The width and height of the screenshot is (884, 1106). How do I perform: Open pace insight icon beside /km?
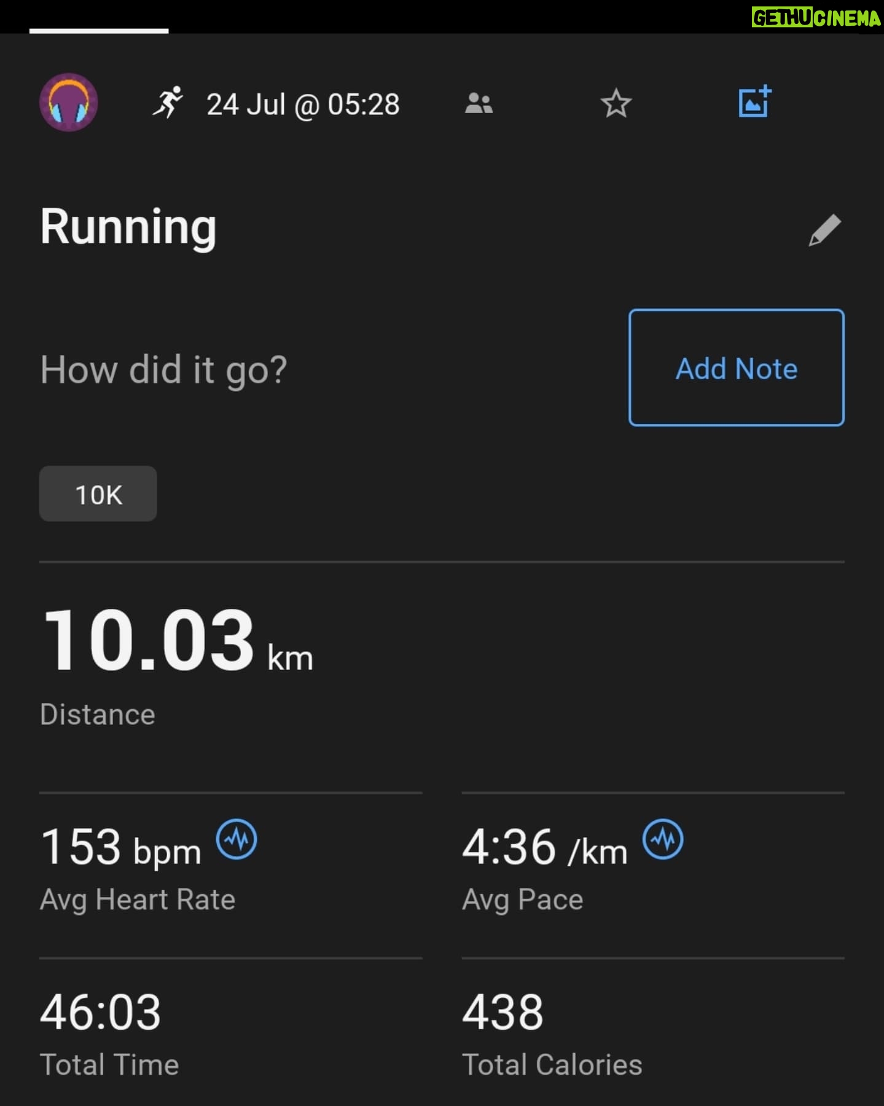click(663, 839)
